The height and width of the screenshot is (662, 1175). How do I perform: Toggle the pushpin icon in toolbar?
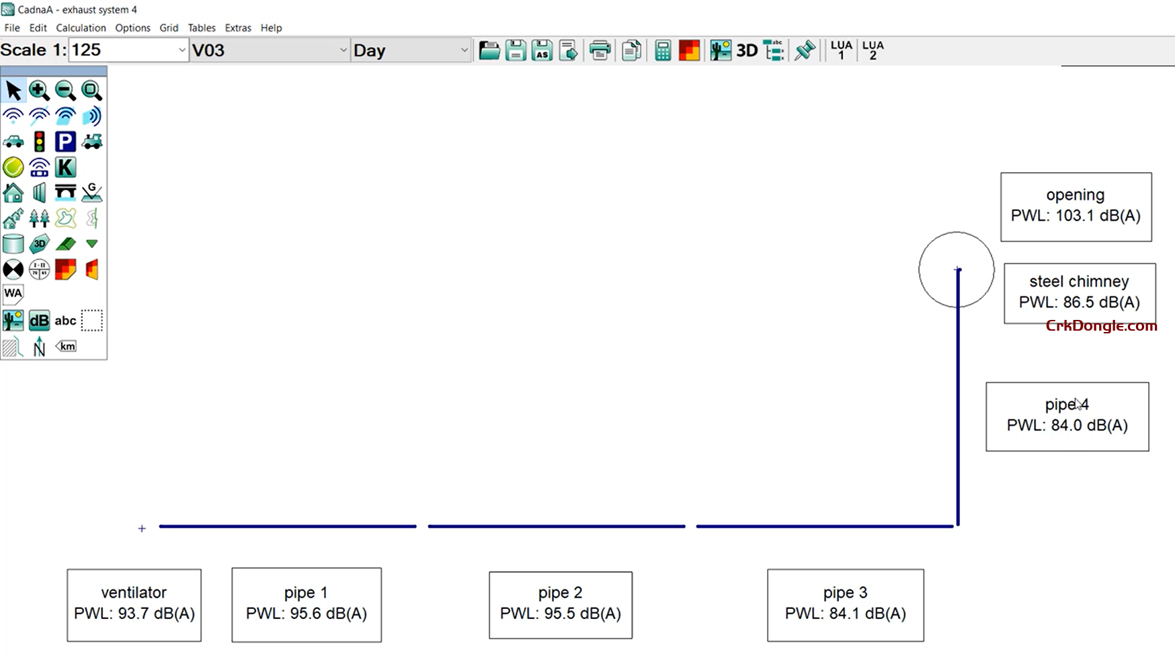click(805, 50)
